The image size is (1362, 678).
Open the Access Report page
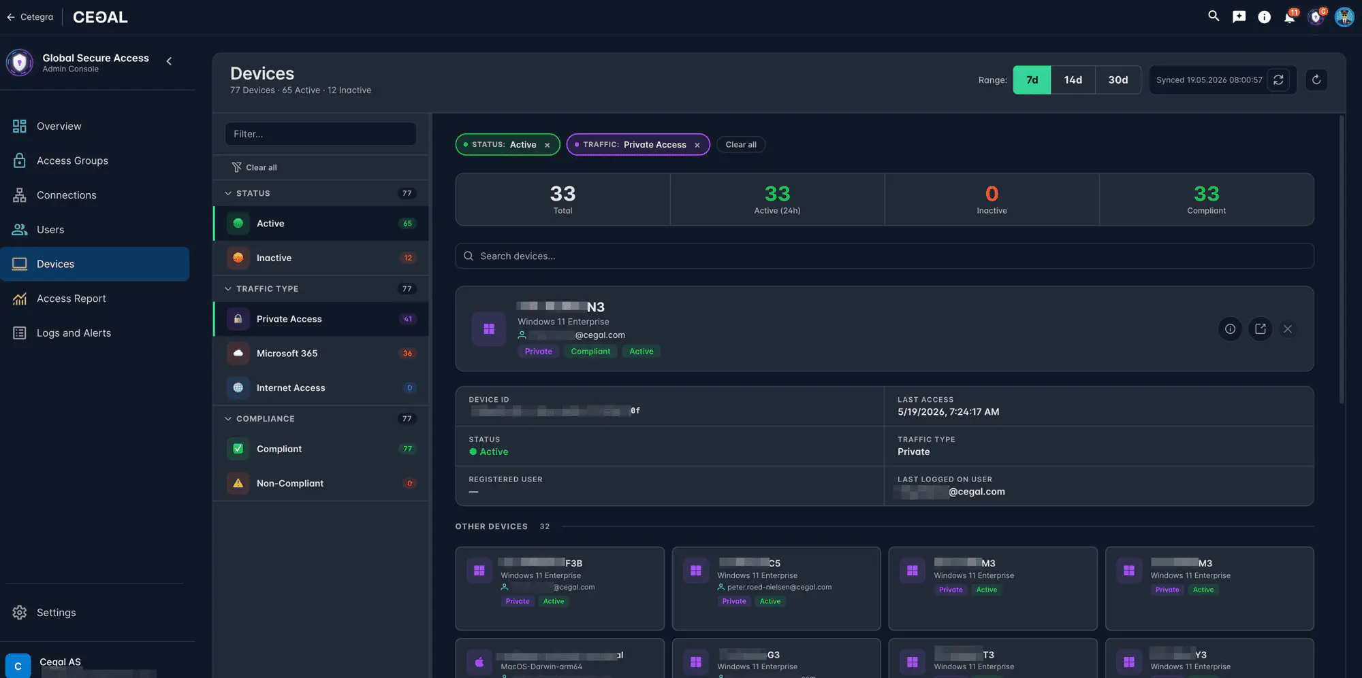[x=95, y=299]
